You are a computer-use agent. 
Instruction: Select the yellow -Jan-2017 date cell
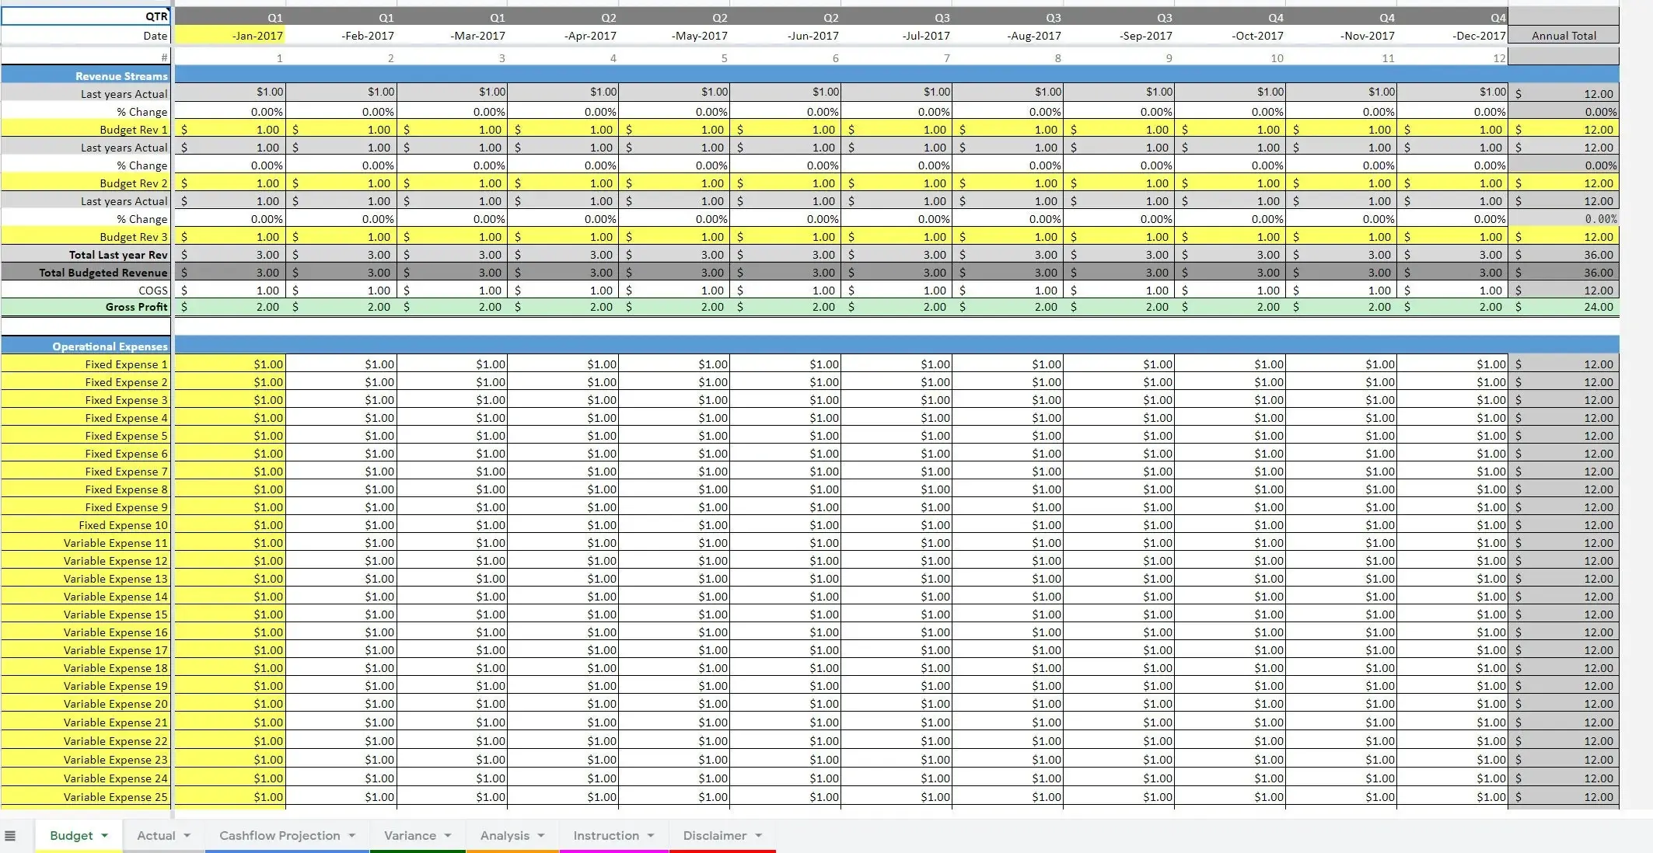point(231,35)
